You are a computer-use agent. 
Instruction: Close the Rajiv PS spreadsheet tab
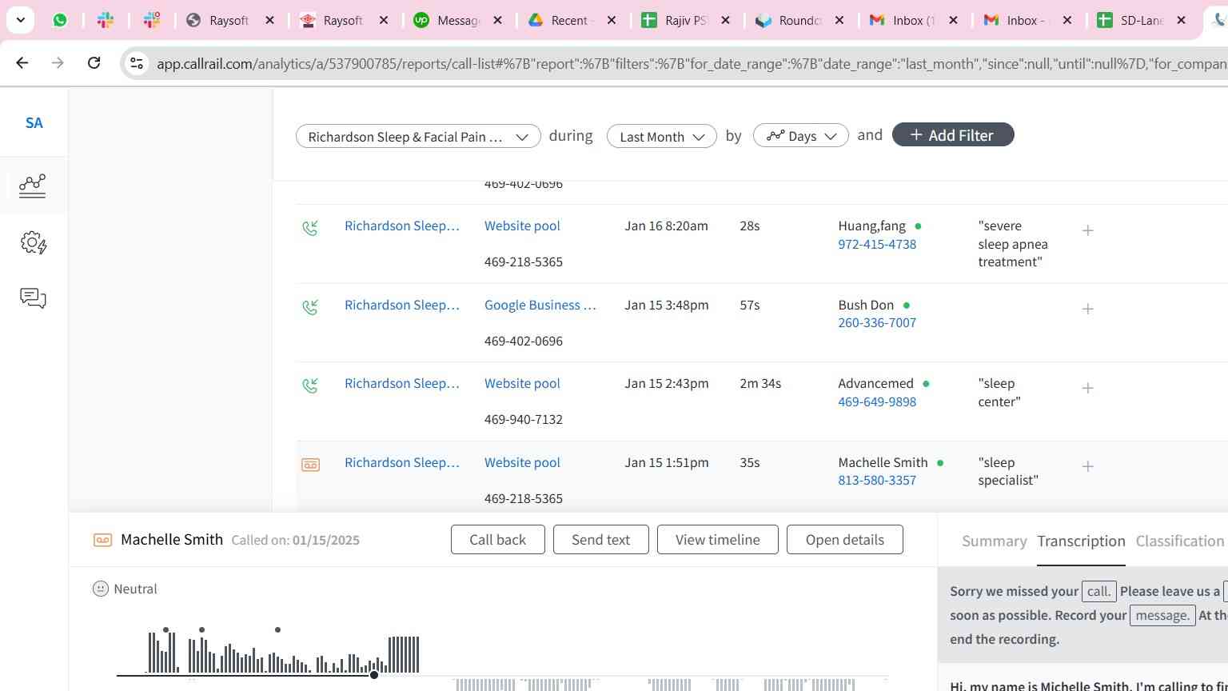pos(726,20)
